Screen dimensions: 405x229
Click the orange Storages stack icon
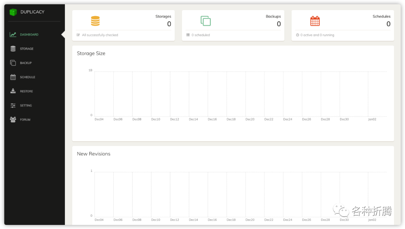point(95,21)
